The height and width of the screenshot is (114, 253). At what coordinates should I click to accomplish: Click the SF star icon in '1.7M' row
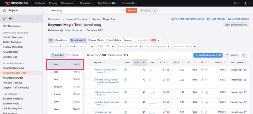coord(202,92)
